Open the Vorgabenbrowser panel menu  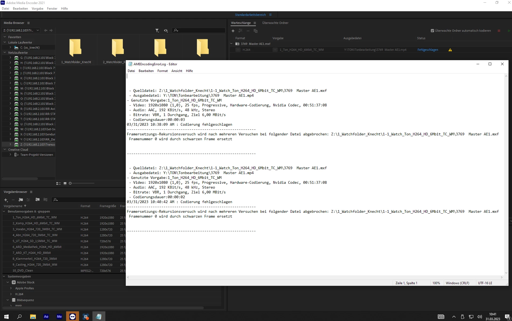point(31,192)
